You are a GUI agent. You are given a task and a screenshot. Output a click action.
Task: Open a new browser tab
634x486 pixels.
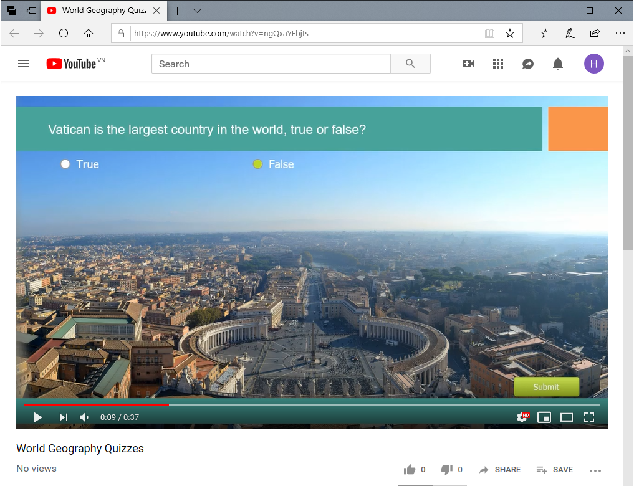pyautogui.click(x=178, y=11)
